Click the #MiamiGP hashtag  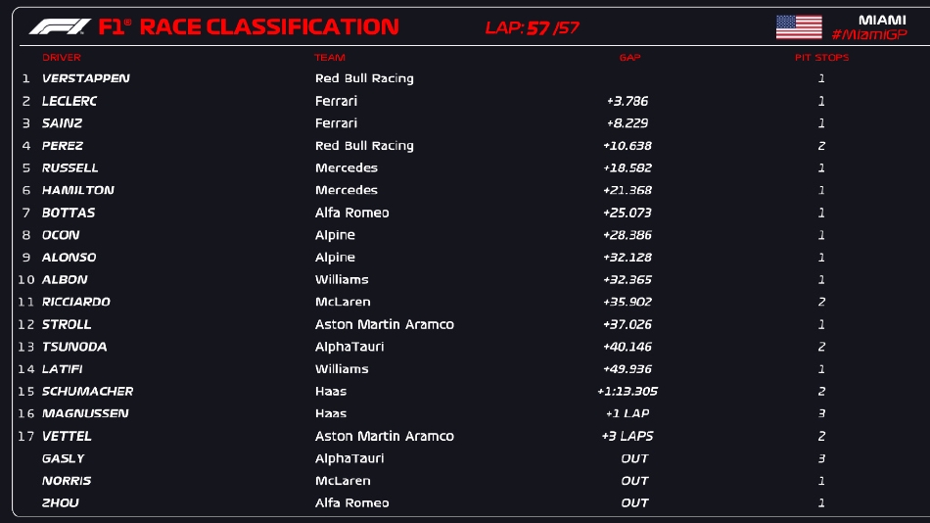(868, 35)
